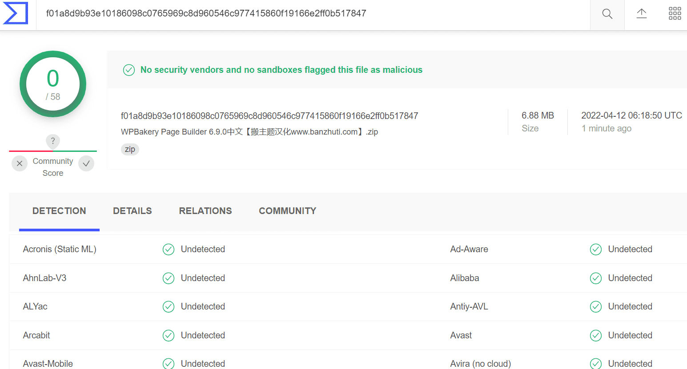This screenshot has height=369, width=687.
Task: Click the 2022-04-12 06:18:50 UTC timestamp
Action: tap(631, 115)
